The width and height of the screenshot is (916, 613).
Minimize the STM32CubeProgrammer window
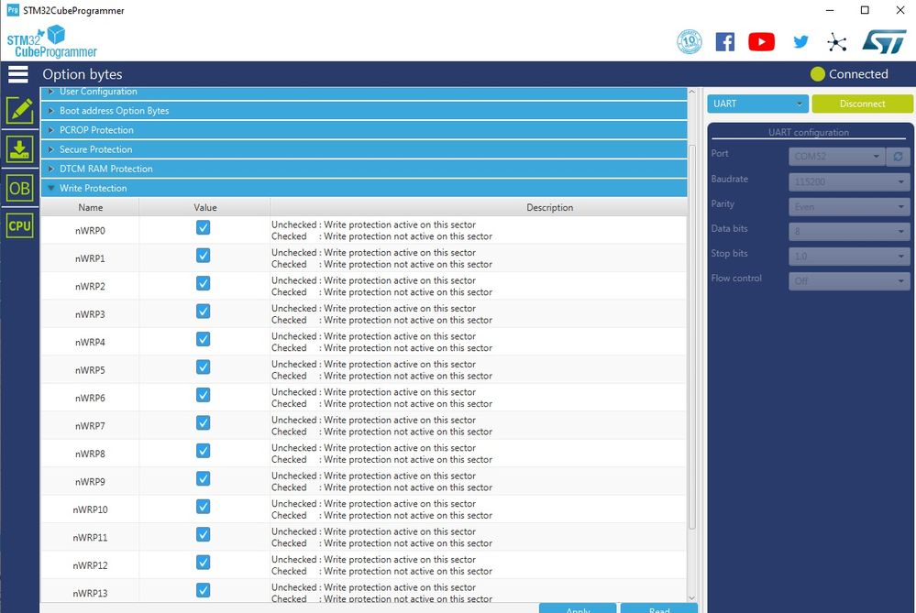(x=830, y=10)
